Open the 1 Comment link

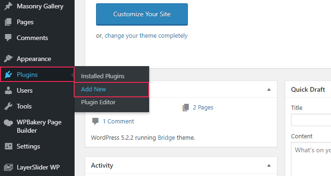tap(118, 122)
